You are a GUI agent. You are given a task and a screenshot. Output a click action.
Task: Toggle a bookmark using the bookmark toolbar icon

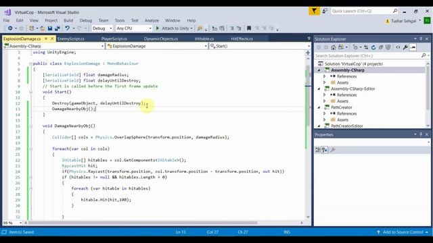249,28
